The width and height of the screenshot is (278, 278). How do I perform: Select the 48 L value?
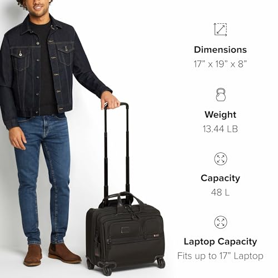(x=220, y=192)
